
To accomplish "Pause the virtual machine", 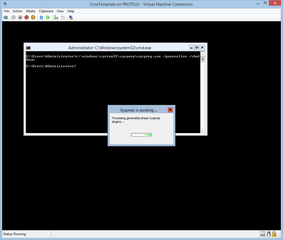I will 41,17.
